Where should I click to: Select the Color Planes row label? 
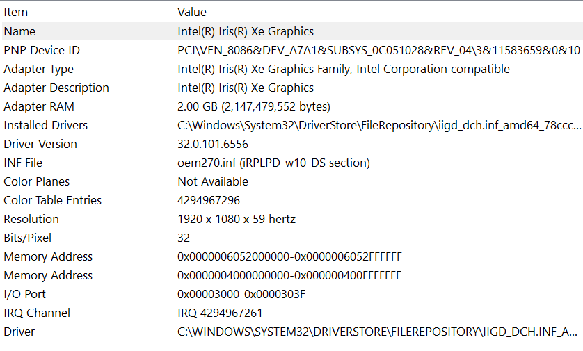click(36, 181)
